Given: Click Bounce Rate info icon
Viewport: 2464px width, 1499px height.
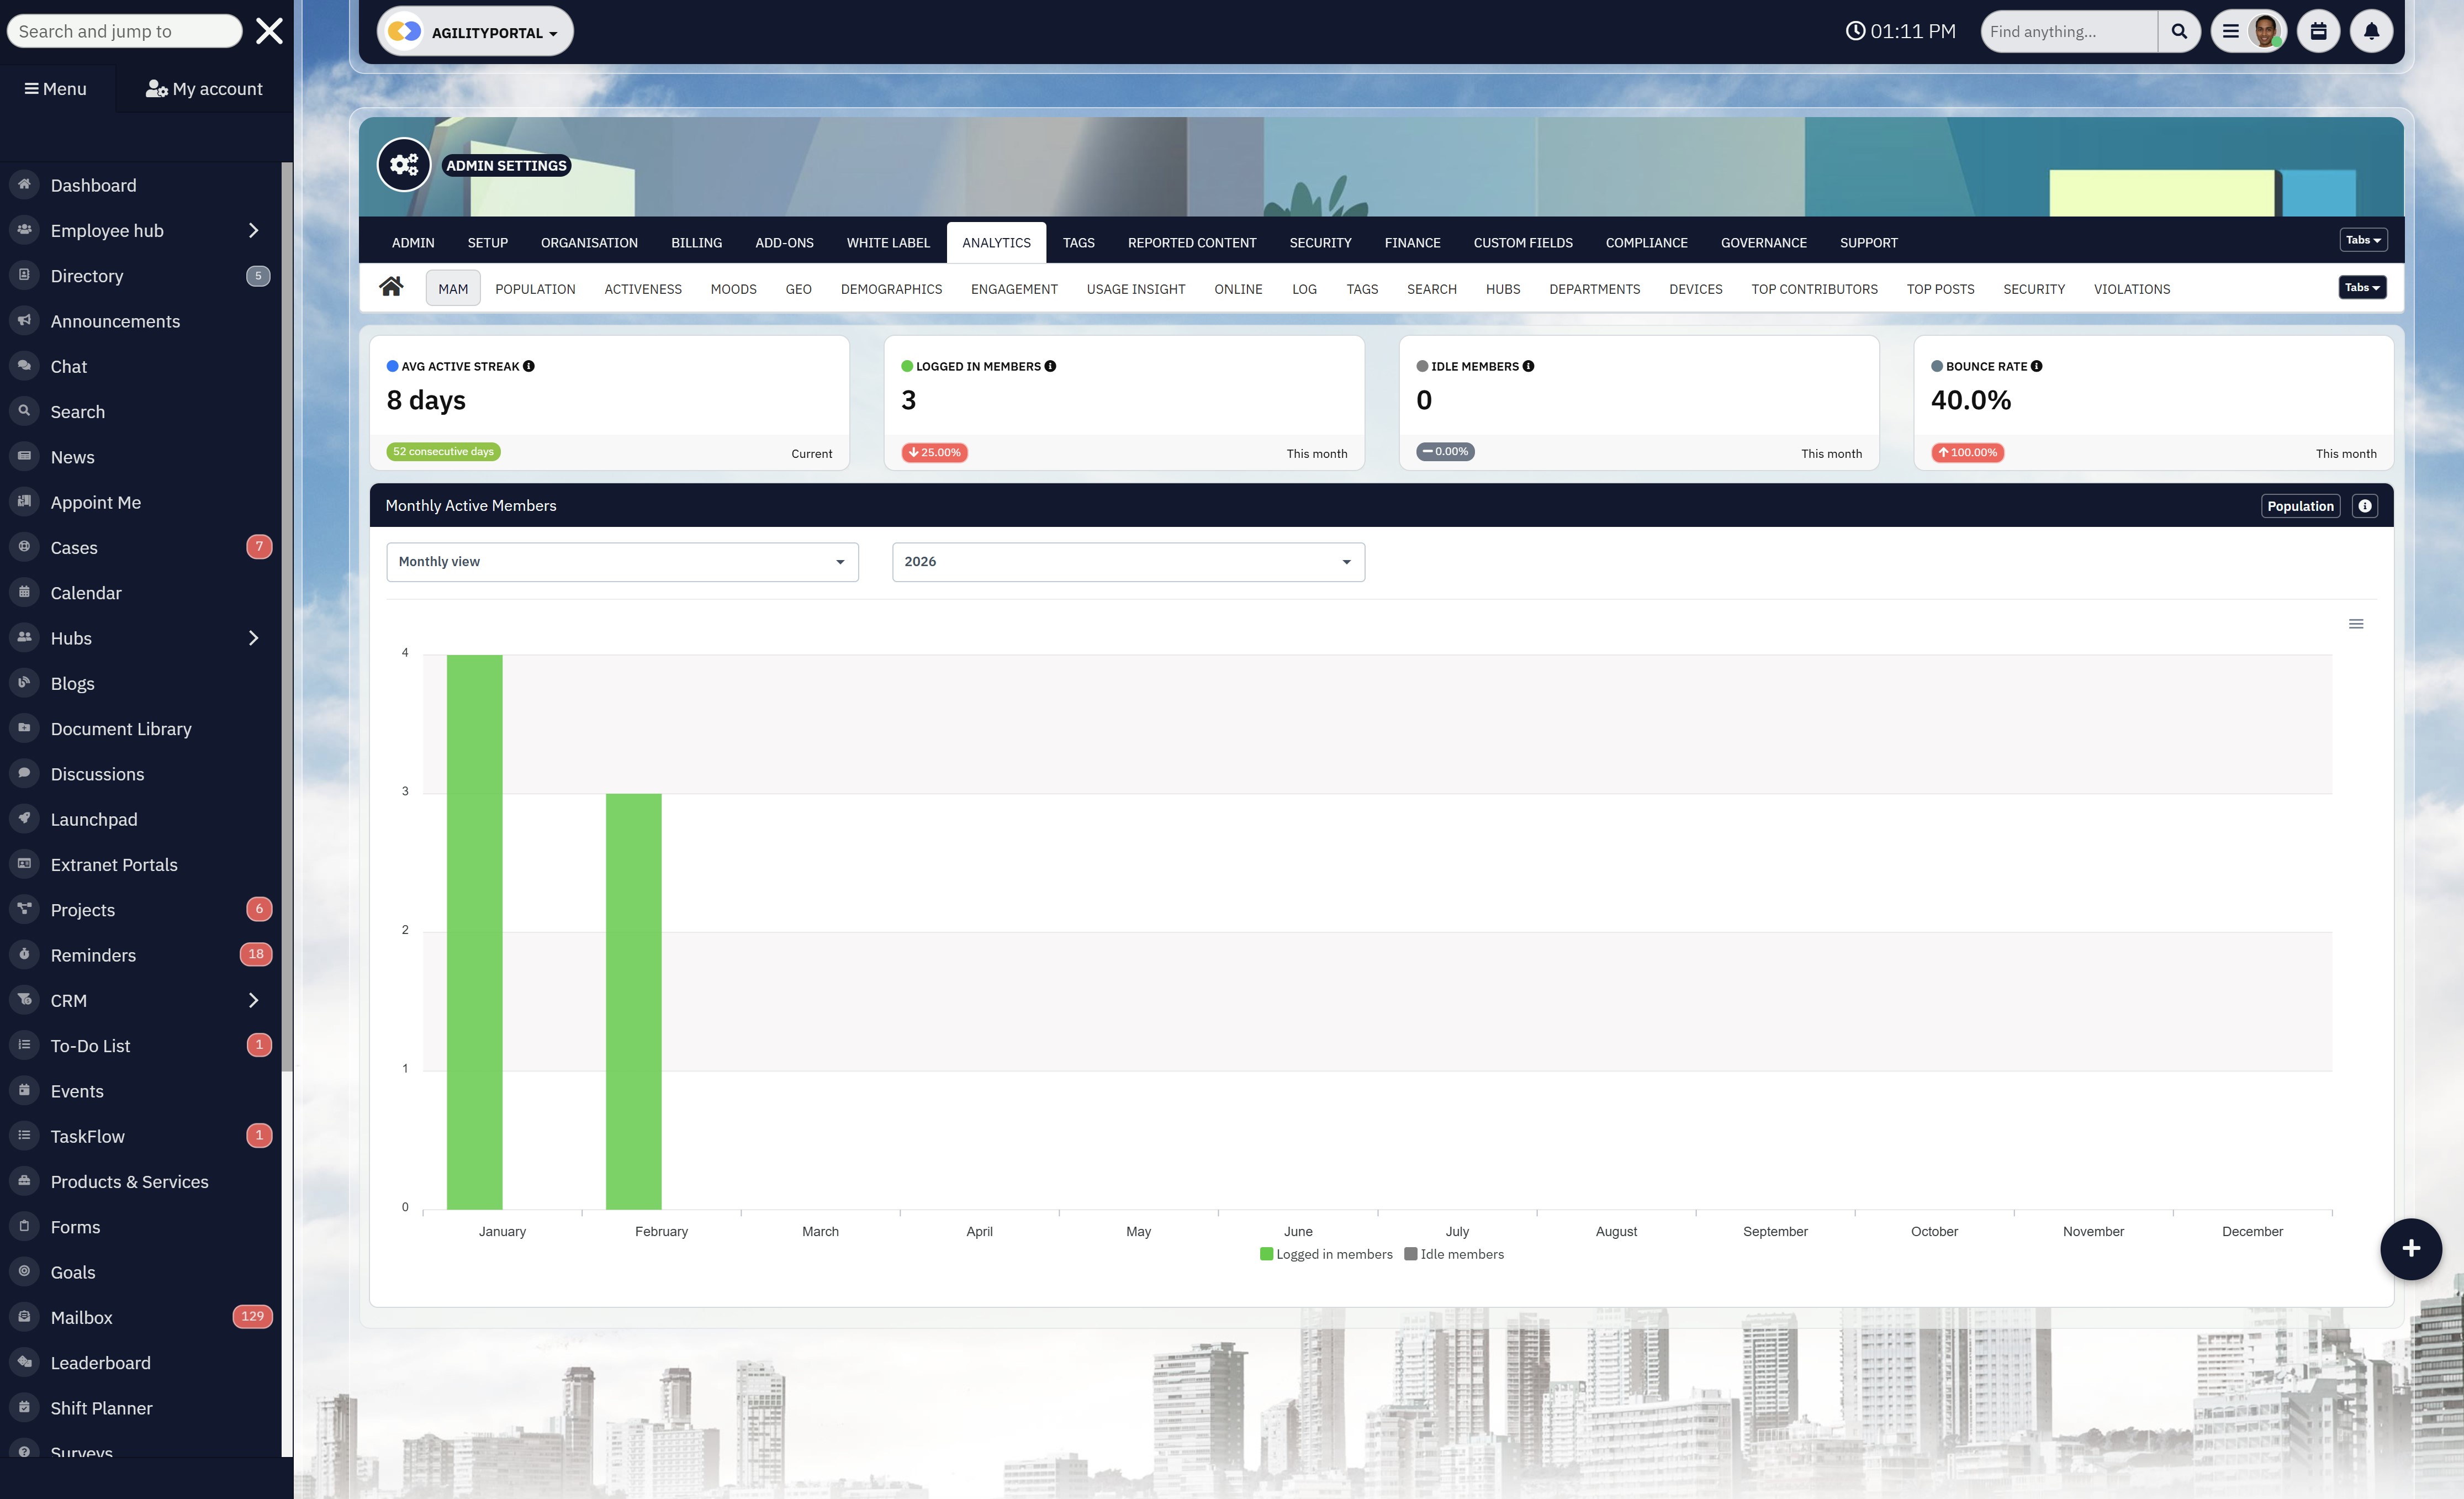Looking at the screenshot, I should click(2036, 366).
